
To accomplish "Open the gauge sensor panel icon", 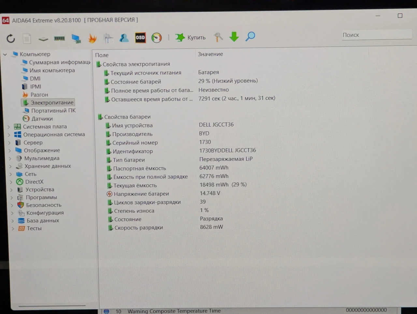I will (156, 38).
